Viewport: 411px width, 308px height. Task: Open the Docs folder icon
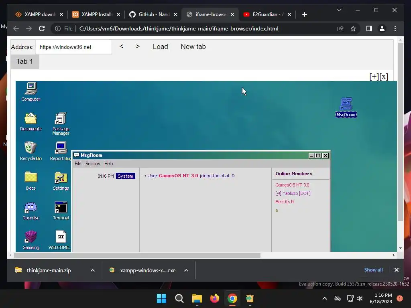[x=31, y=181]
